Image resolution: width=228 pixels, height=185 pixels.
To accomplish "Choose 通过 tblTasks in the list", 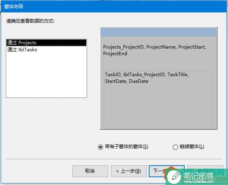I will pyautogui.click(x=46, y=50).
